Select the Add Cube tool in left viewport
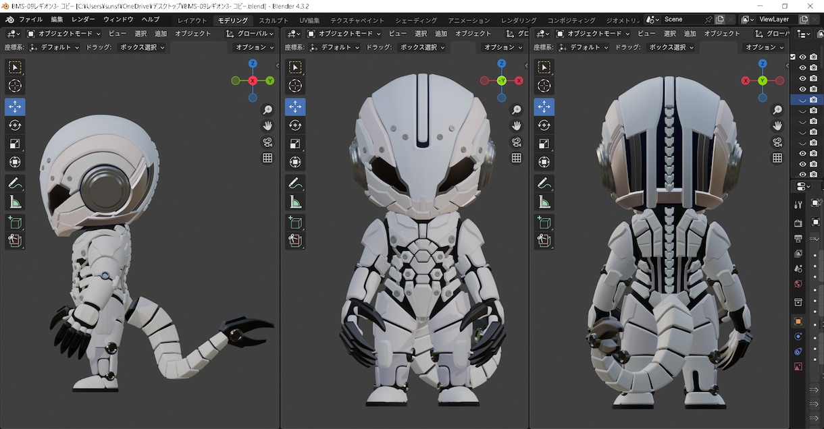The width and height of the screenshot is (824, 429). 15,222
